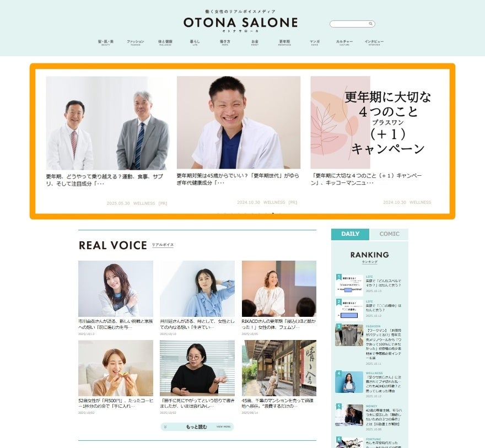The height and width of the screenshot is (448, 485).
Task: Open the ファッション FASHION menu
Action: coord(135,42)
